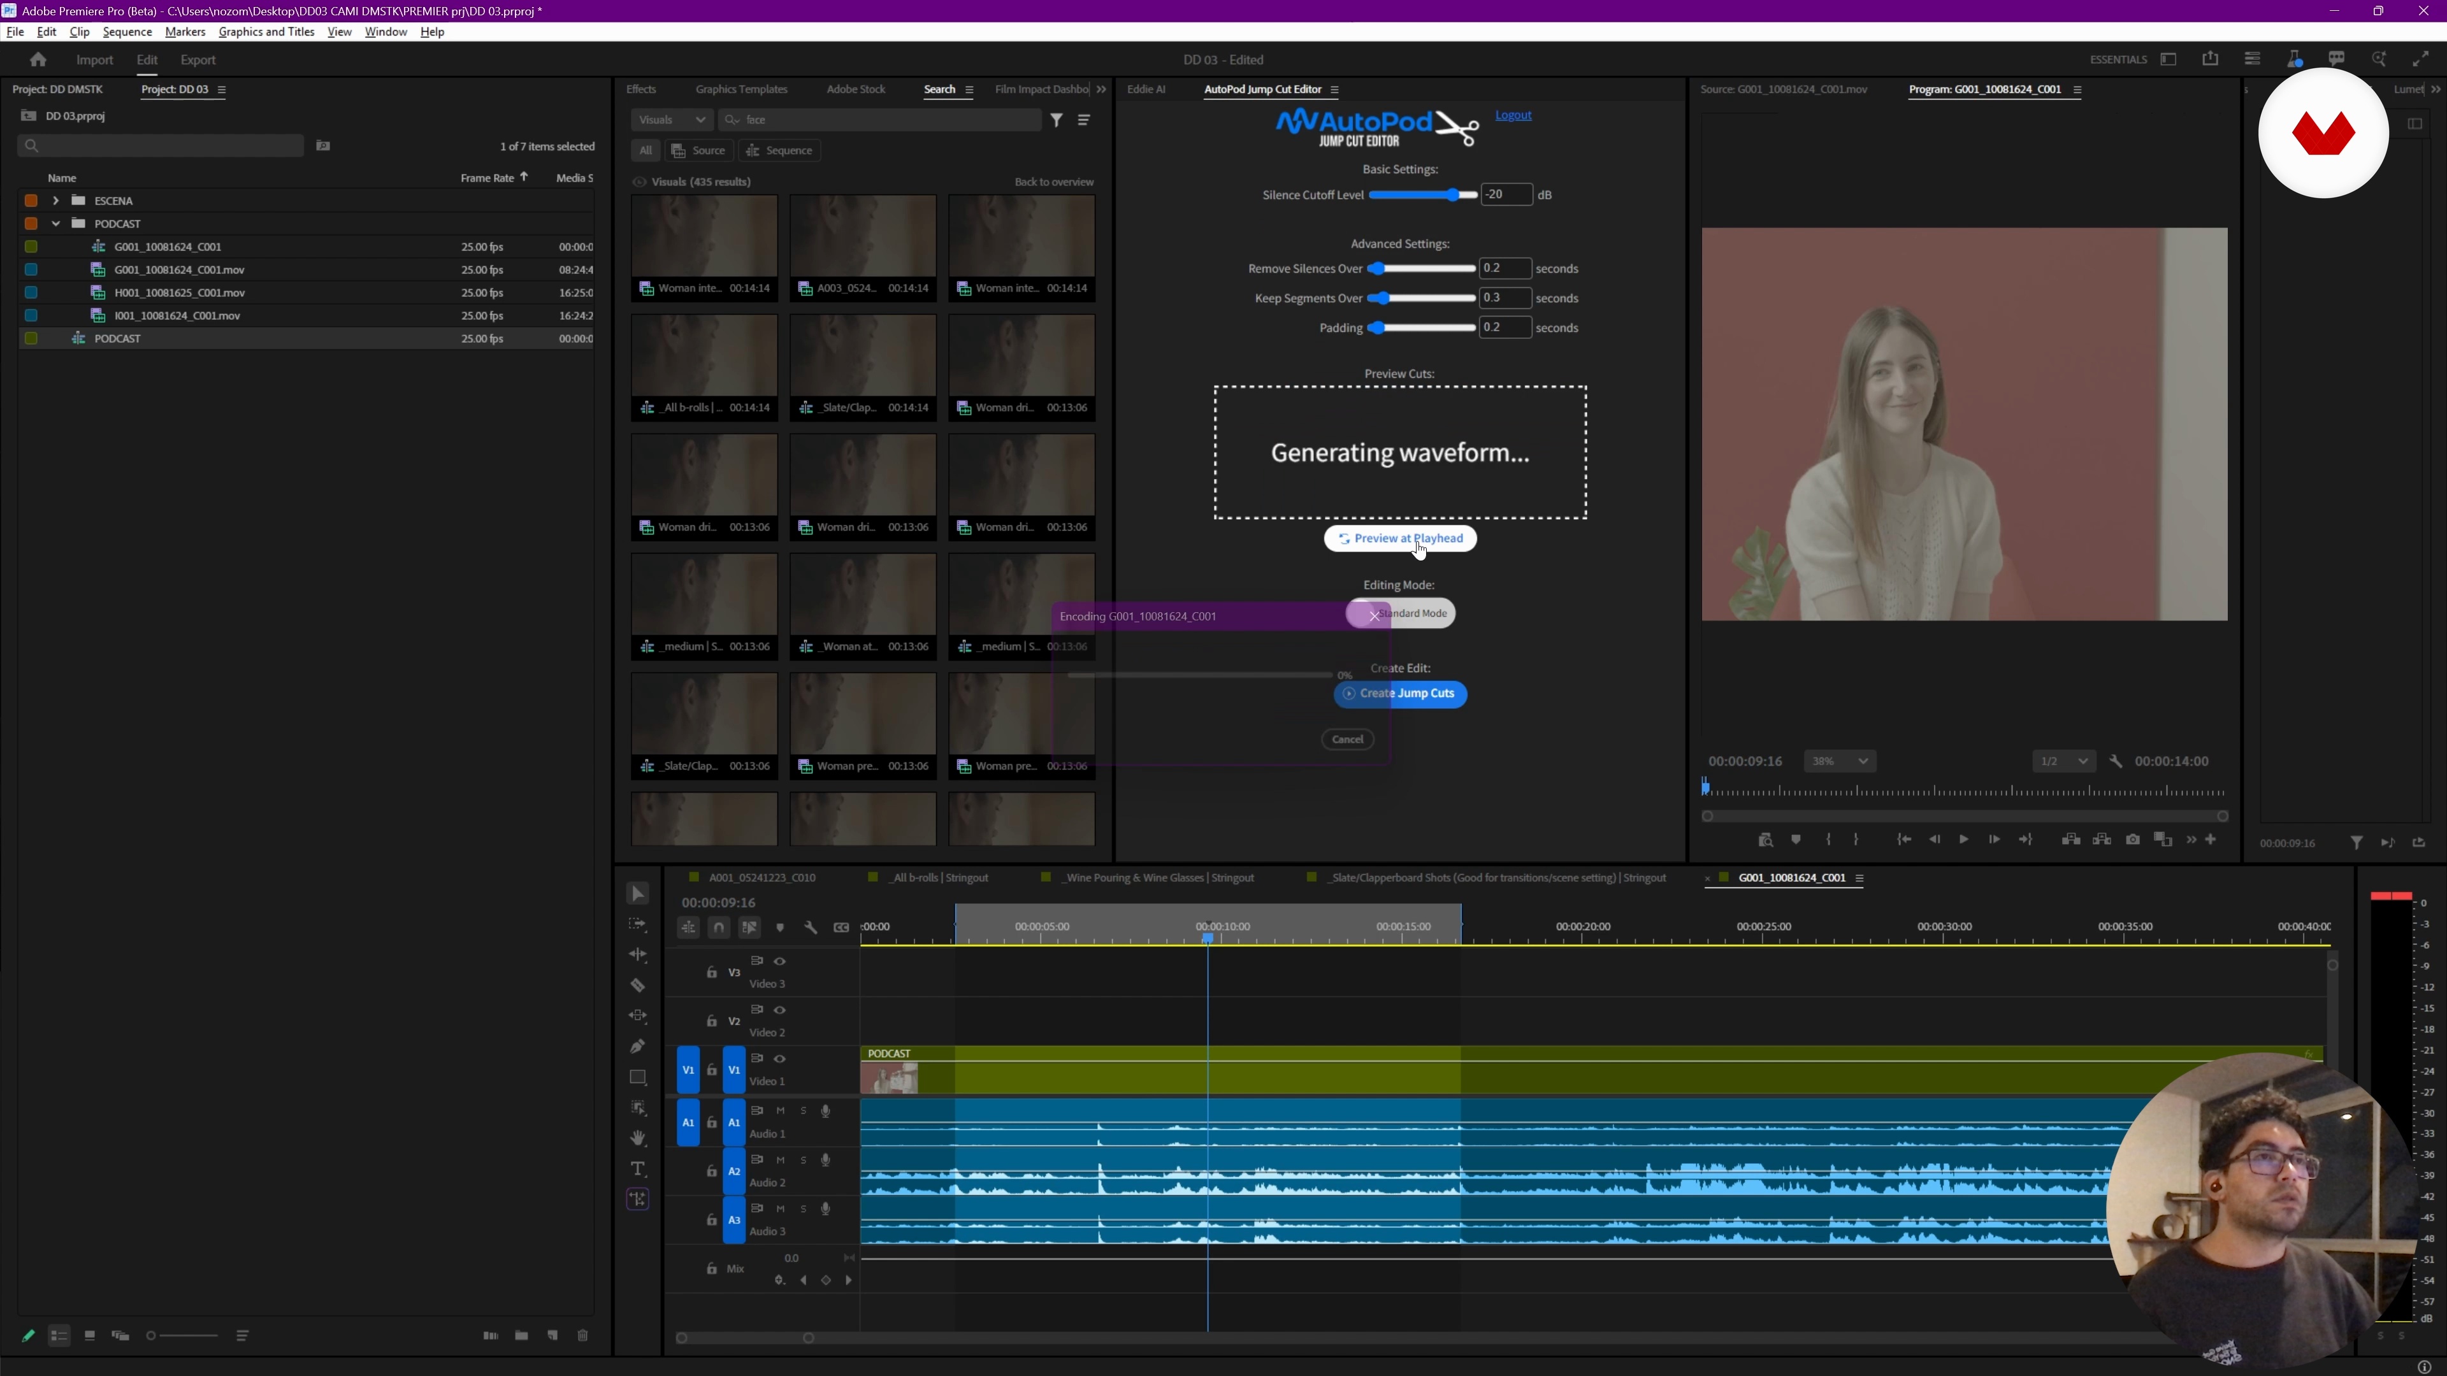
Task: Expand the ESCENA bin
Action: (x=56, y=201)
